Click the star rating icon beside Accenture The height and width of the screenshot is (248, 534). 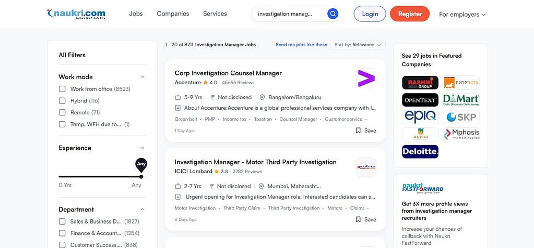point(205,83)
